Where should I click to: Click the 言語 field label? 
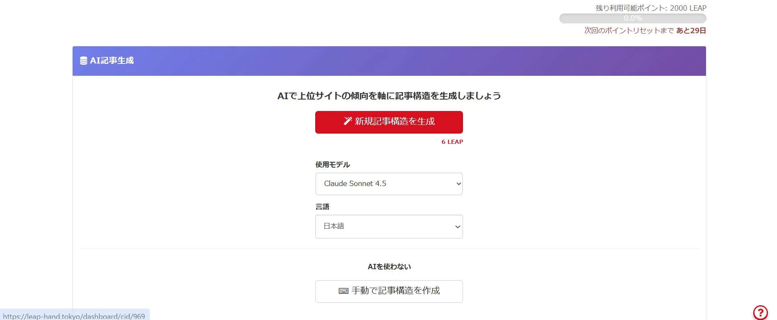(x=323, y=207)
